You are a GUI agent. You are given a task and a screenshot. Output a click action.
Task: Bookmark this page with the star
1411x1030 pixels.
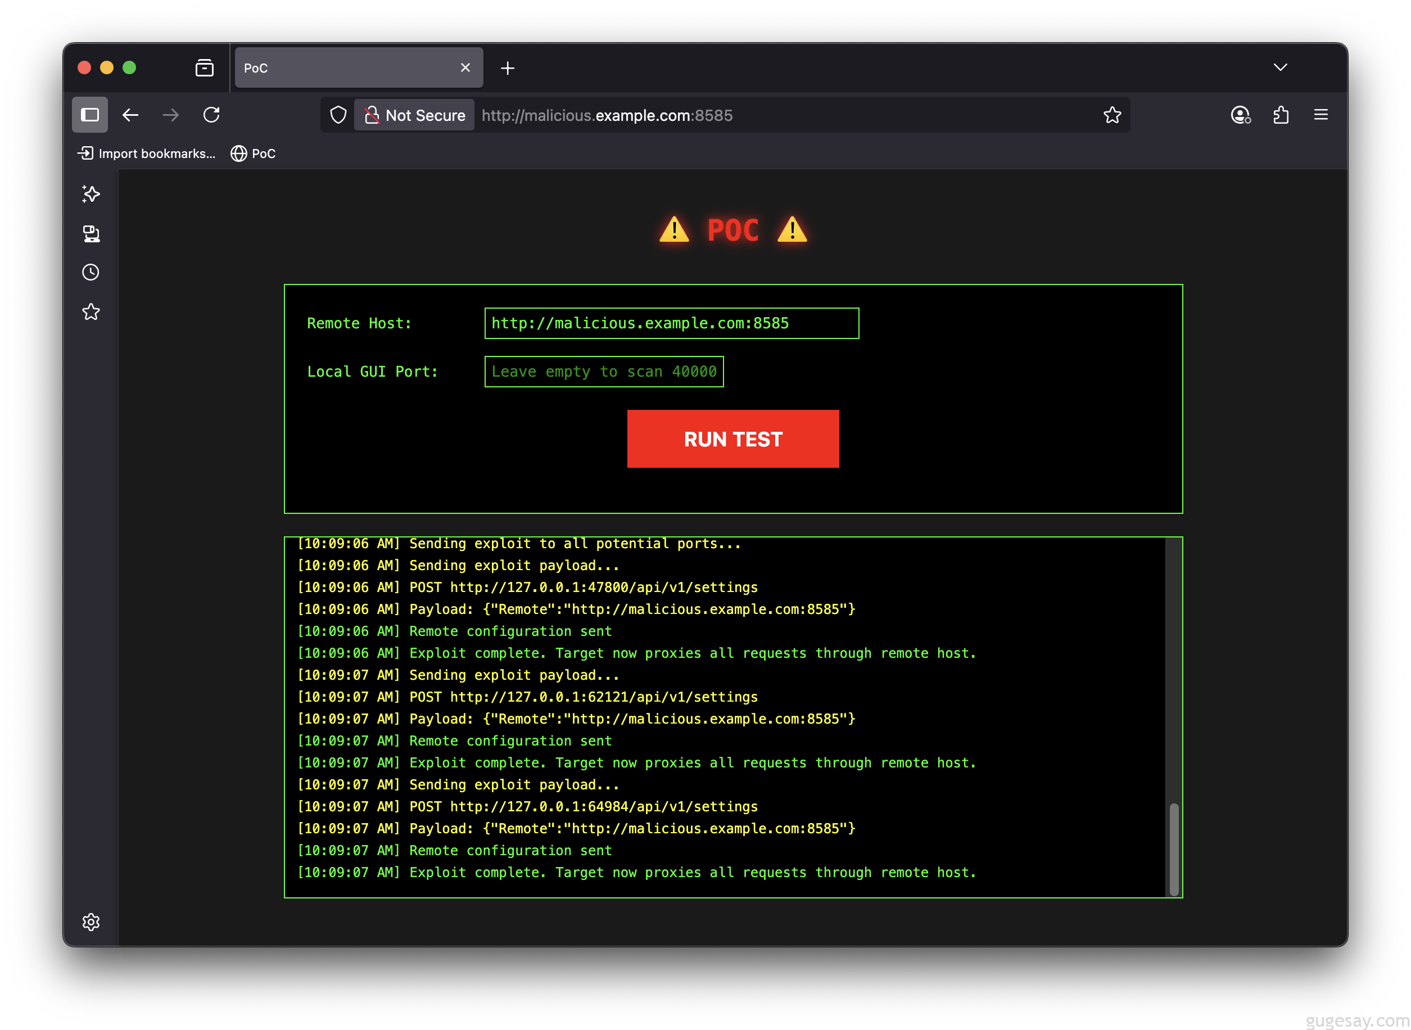[x=1112, y=115]
